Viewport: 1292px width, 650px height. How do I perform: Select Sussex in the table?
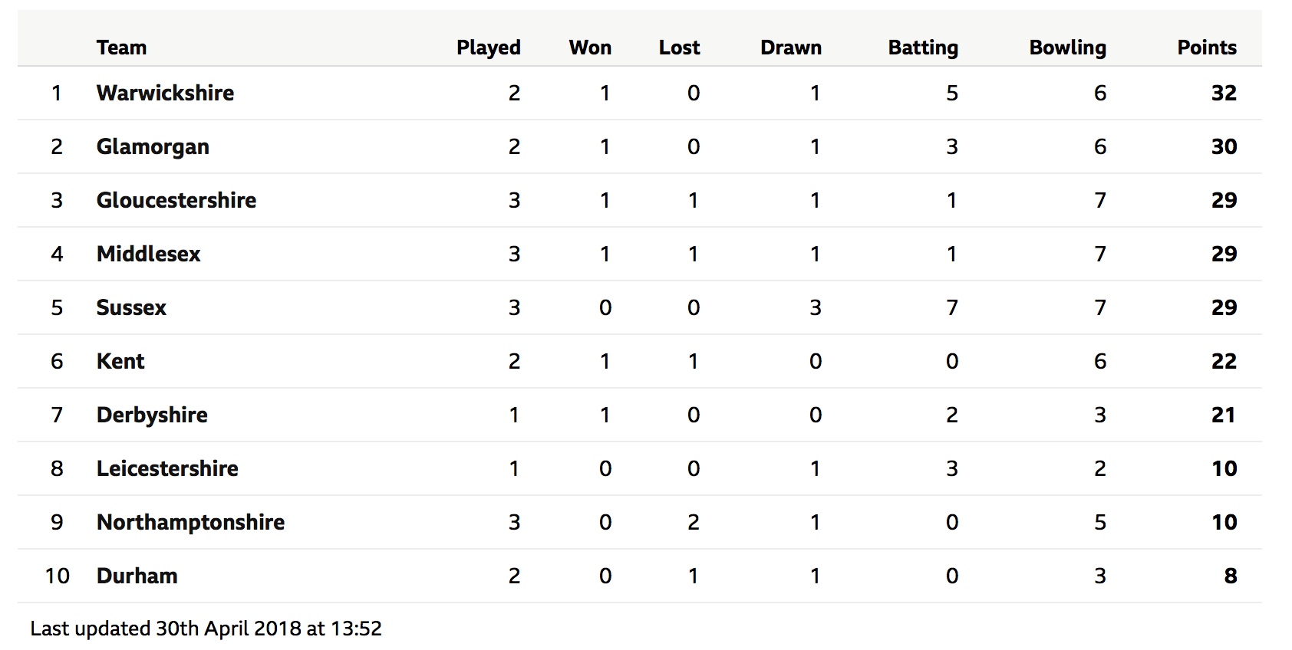[x=131, y=307]
